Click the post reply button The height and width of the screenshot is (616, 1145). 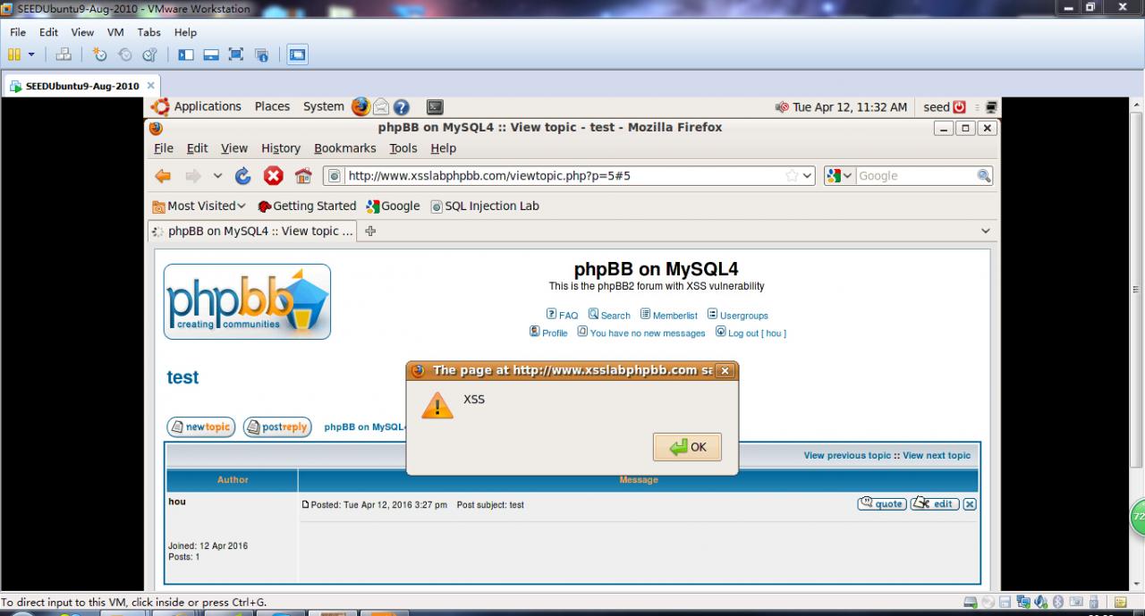277,427
